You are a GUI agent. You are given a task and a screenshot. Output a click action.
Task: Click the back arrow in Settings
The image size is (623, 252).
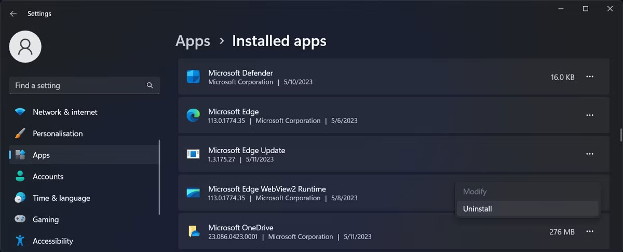(x=13, y=14)
